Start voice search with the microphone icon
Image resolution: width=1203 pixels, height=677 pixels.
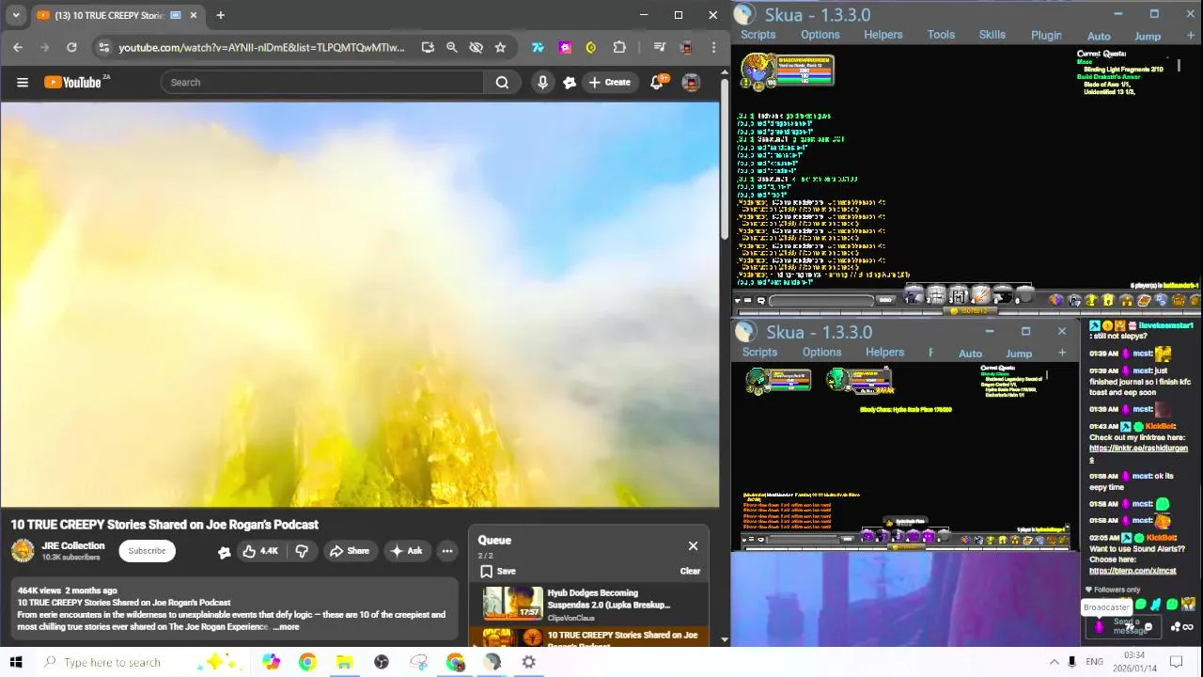coord(542,82)
